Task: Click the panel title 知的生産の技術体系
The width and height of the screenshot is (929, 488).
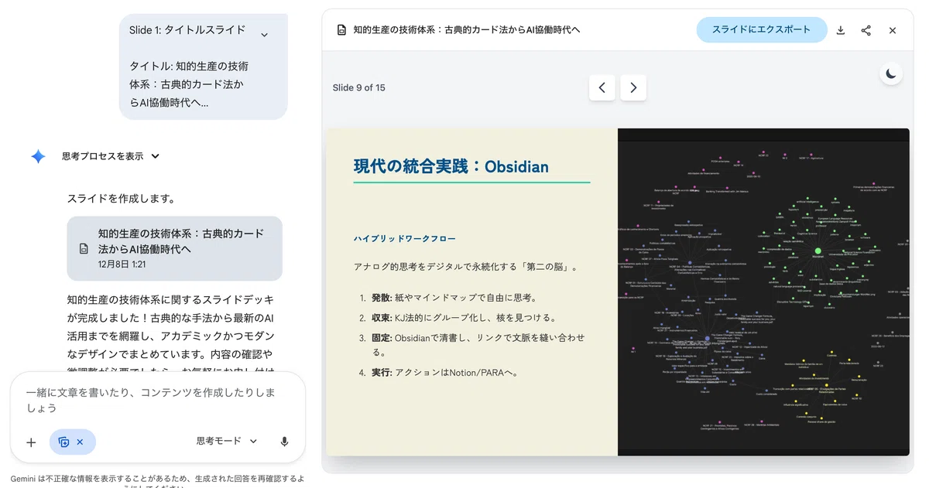Action: pos(467,30)
